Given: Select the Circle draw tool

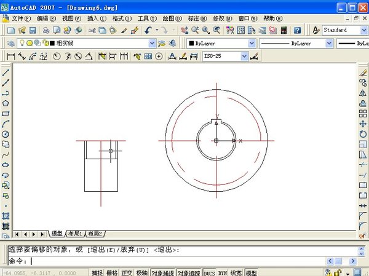Looking at the screenshot, I should coord(6,134).
